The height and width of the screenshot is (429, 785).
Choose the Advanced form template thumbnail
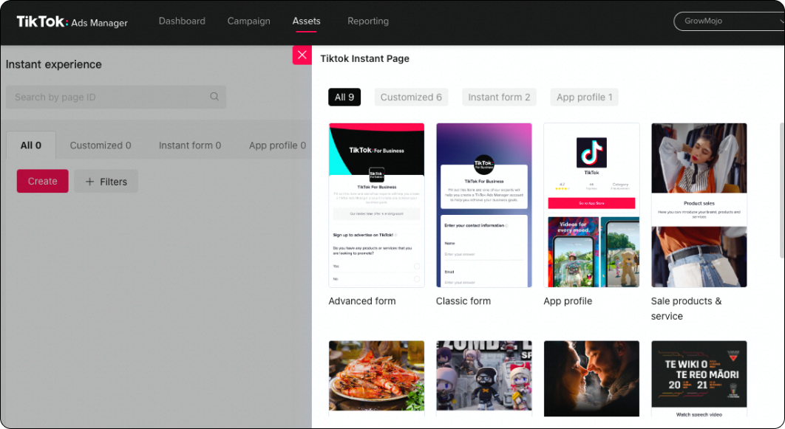[376, 205]
